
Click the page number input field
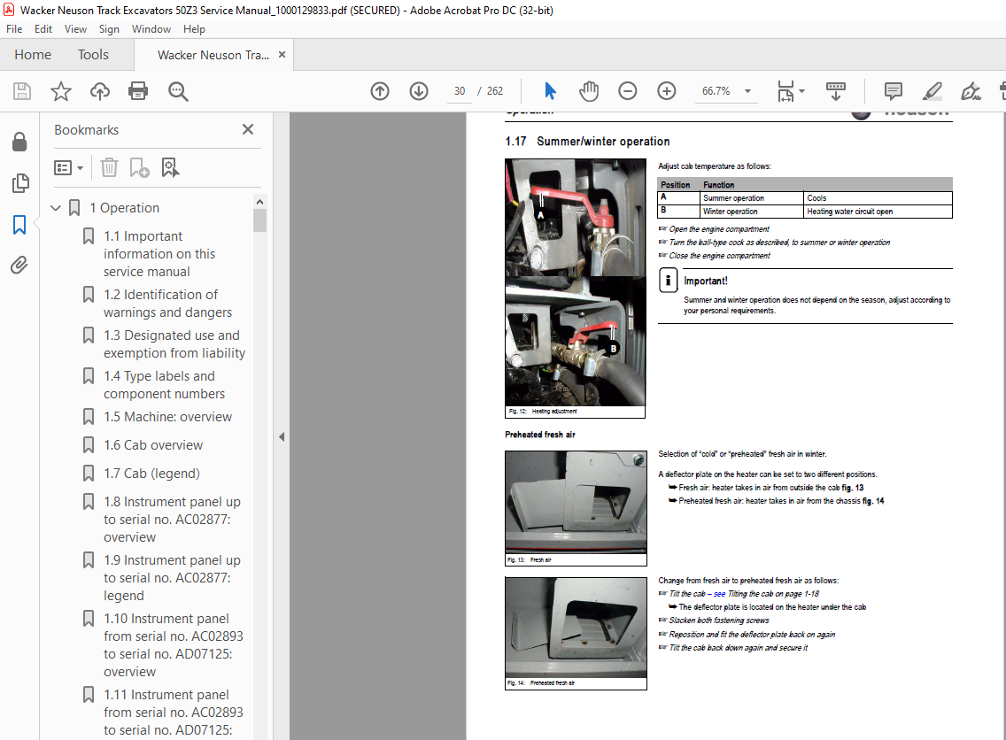tap(460, 91)
